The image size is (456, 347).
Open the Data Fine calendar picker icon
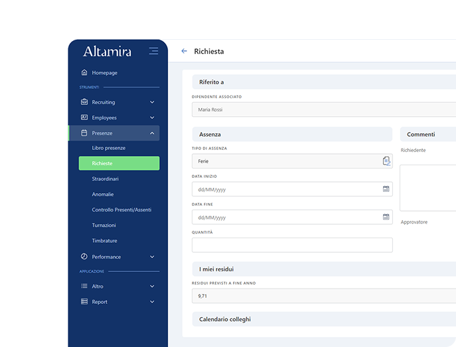point(386,217)
